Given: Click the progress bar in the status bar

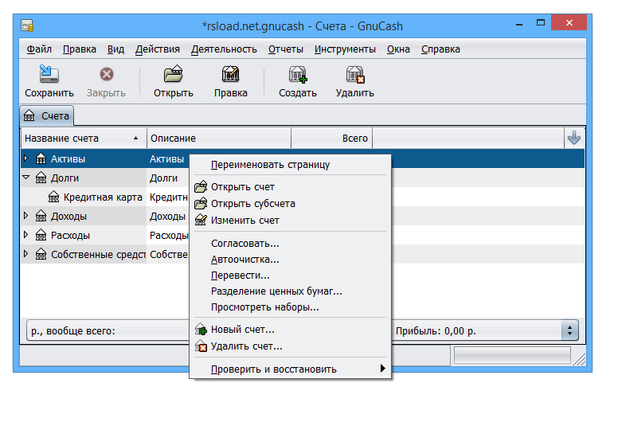Looking at the screenshot, I should (x=512, y=355).
